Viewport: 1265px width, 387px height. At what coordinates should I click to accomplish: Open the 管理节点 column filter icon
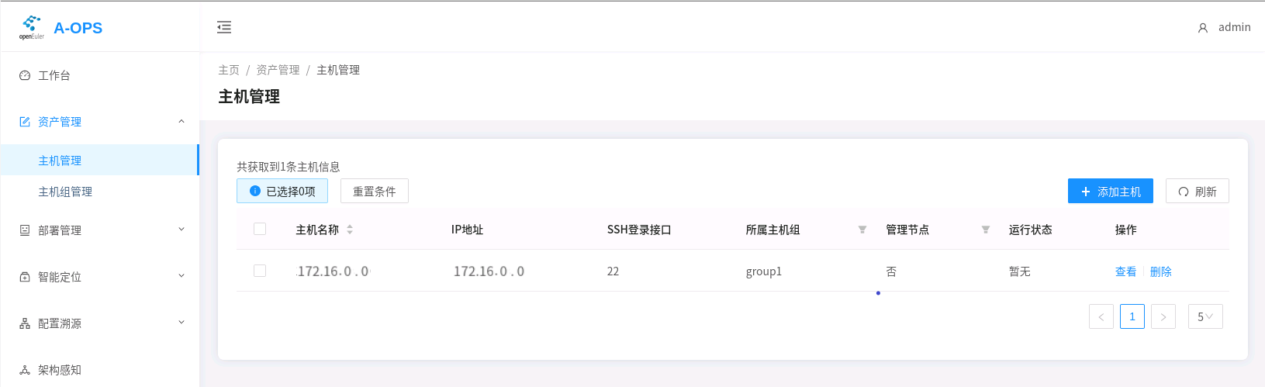[x=986, y=230]
